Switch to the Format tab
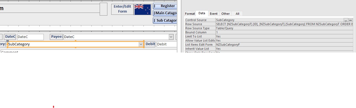The height and width of the screenshot is (108, 356). [190, 14]
